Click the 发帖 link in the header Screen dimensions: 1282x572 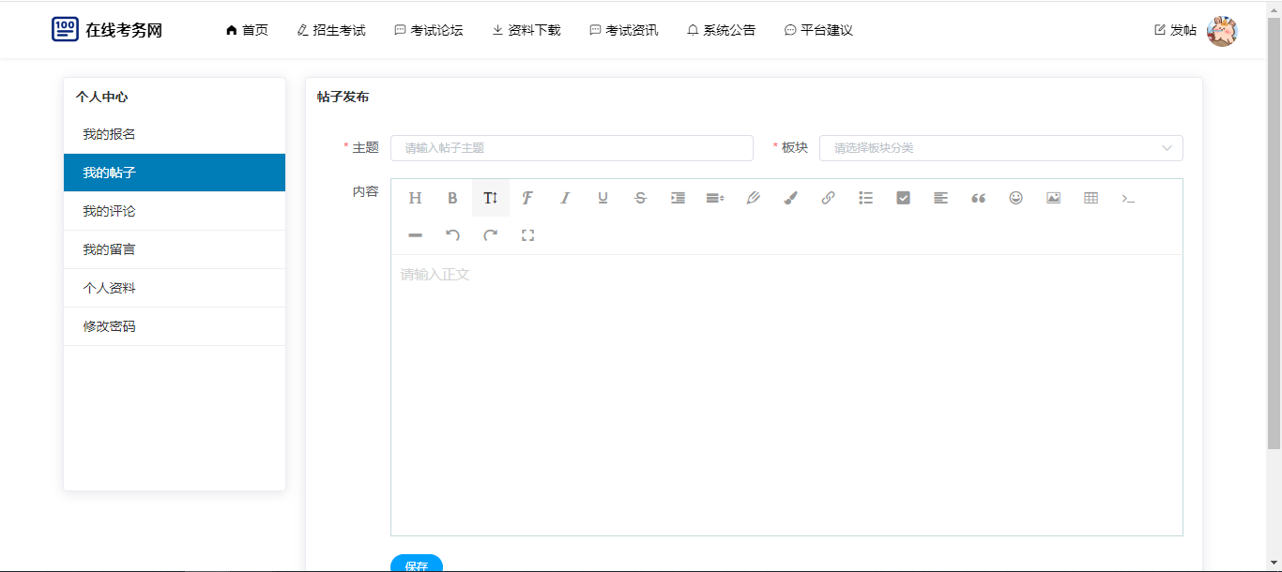[1175, 30]
